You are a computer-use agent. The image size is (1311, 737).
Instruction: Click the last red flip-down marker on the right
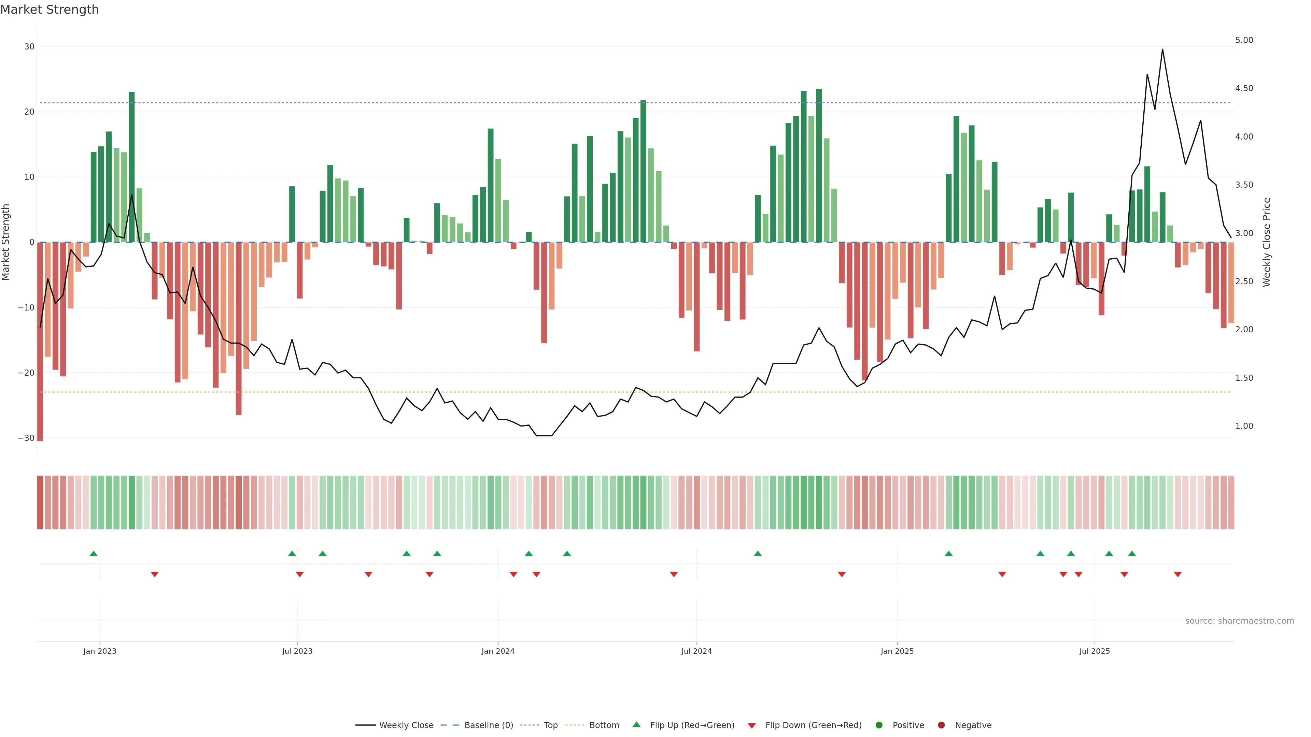click(1178, 574)
